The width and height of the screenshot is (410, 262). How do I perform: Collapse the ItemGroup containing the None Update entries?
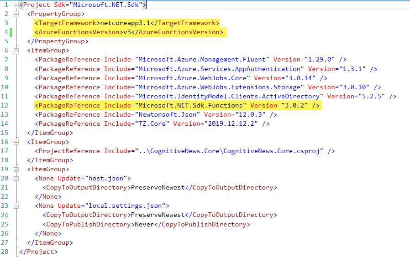[x=16, y=170]
